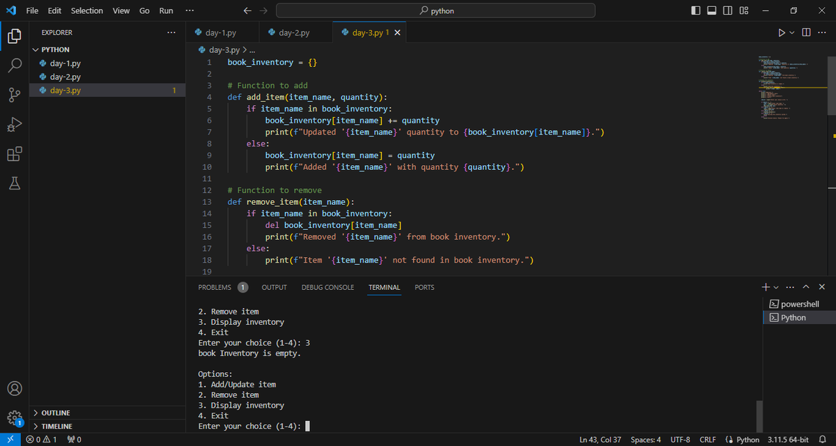Open the Go menu
This screenshot has width=836, height=446.
144,10
